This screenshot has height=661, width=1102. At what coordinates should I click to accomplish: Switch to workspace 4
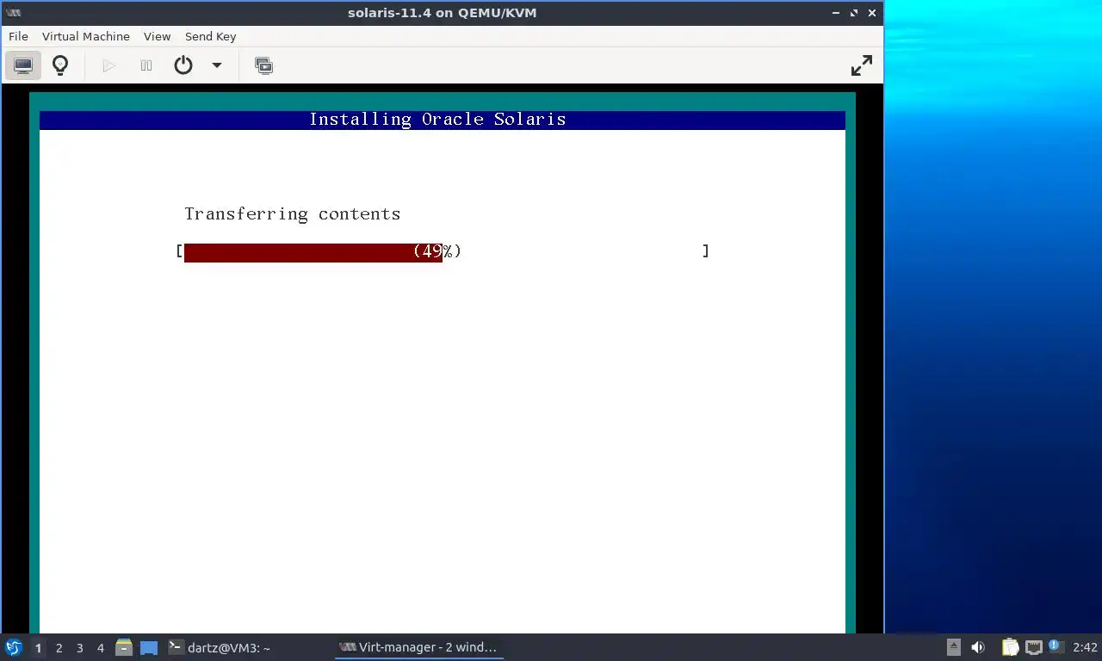pos(101,648)
